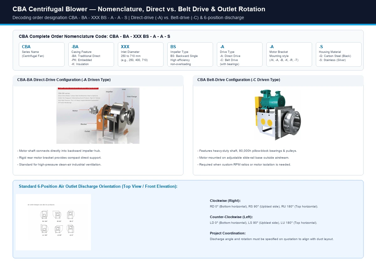Image resolution: width=376 pixels, height=266 pixels.
Task: Select the -A Drive Type card
Action: [240, 54]
